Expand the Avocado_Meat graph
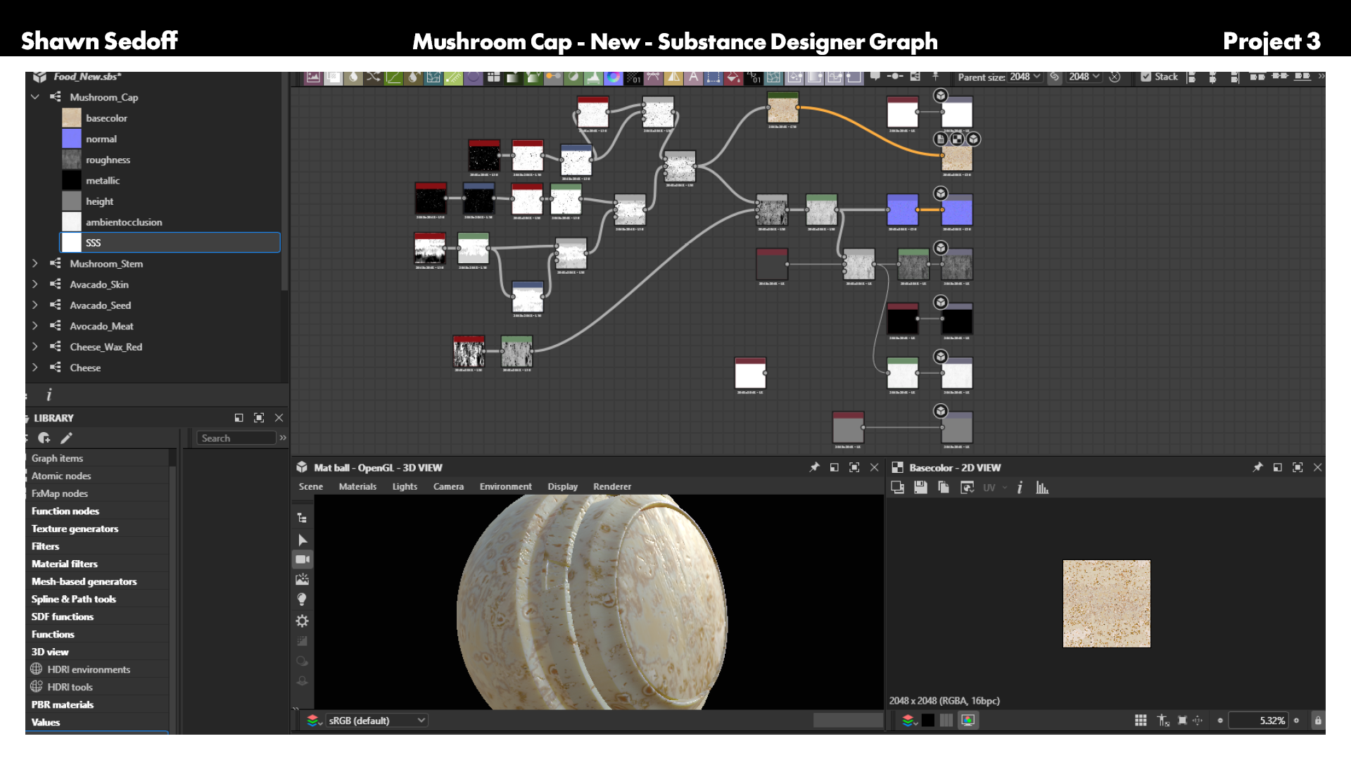 pos(34,326)
